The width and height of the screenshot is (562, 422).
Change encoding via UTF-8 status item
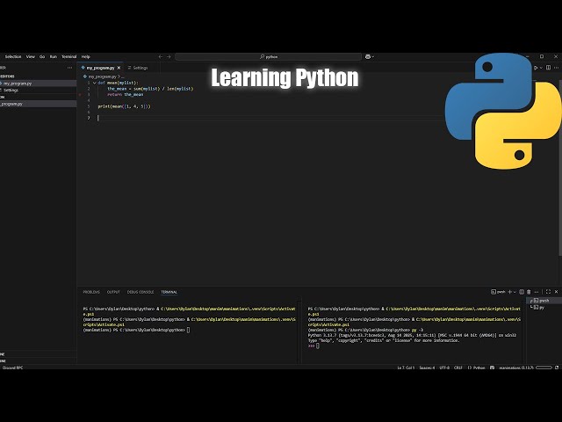coord(444,367)
